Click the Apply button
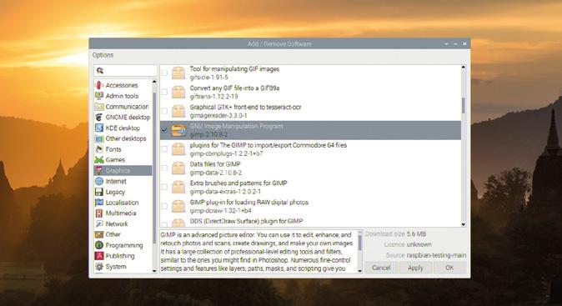This screenshot has height=306, width=562. 415,268
